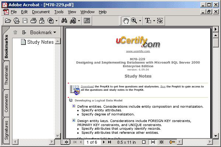Click the Open file toolbar icon
This screenshot has width=221, height=147.
tap(8, 21)
